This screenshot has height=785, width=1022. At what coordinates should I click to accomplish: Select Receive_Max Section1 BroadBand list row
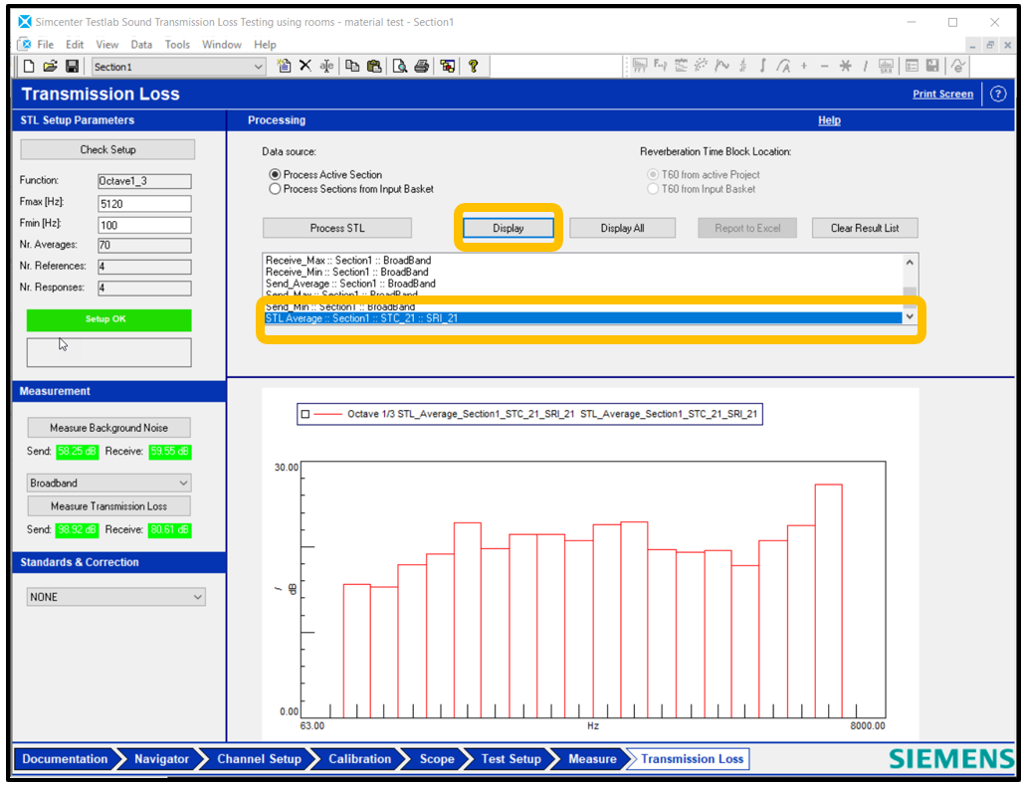[x=583, y=261]
